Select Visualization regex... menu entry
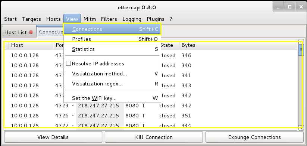 (112, 84)
